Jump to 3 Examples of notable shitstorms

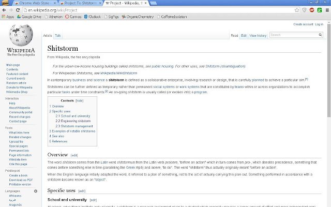(x=72, y=131)
